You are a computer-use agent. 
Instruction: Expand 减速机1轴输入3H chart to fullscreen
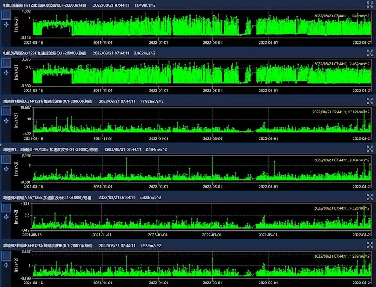pos(369,101)
